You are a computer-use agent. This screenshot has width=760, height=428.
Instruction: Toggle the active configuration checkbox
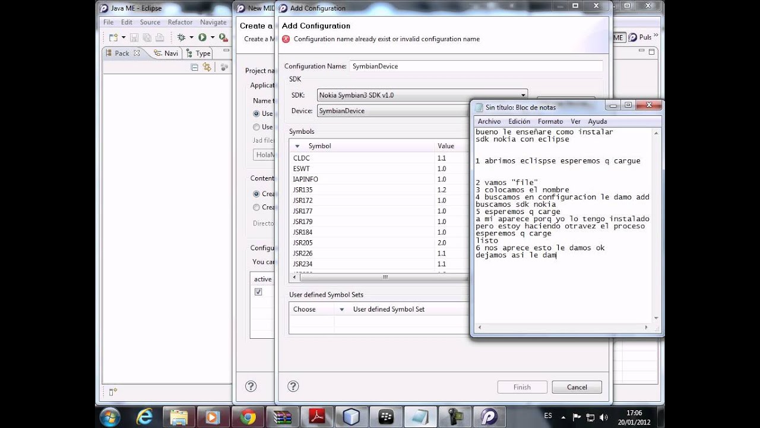coord(258,292)
